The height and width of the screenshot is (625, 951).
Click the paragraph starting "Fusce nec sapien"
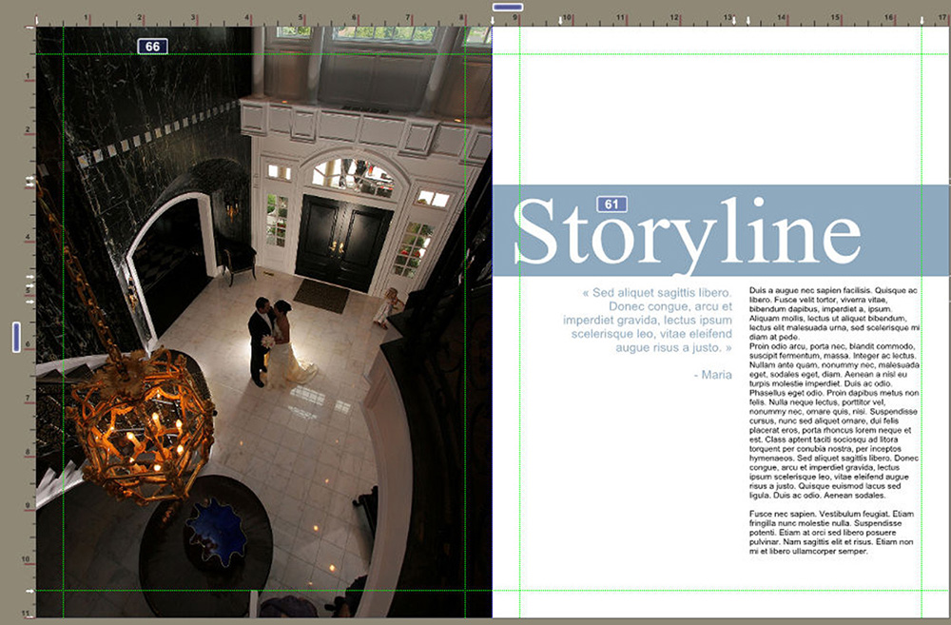click(x=833, y=532)
